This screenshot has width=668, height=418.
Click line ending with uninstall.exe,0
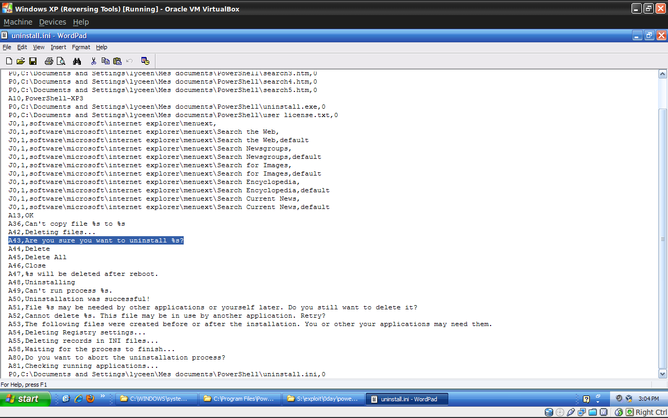point(167,107)
